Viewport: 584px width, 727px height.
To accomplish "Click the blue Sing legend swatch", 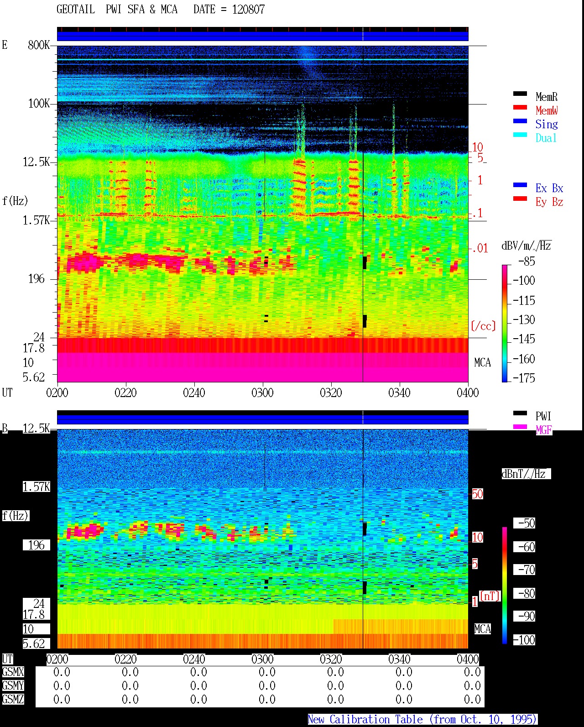I will pyautogui.click(x=520, y=121).
